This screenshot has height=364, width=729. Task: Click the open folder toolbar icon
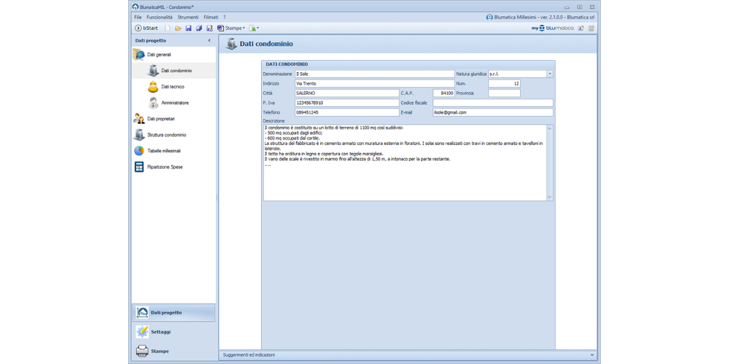point(178,29)
